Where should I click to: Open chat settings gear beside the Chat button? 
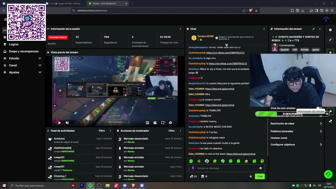click(251, 176)
